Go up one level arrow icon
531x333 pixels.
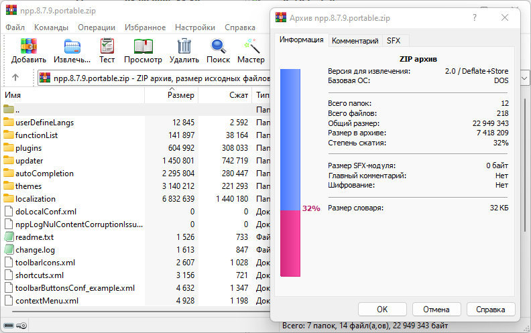(x=15, y=78)
